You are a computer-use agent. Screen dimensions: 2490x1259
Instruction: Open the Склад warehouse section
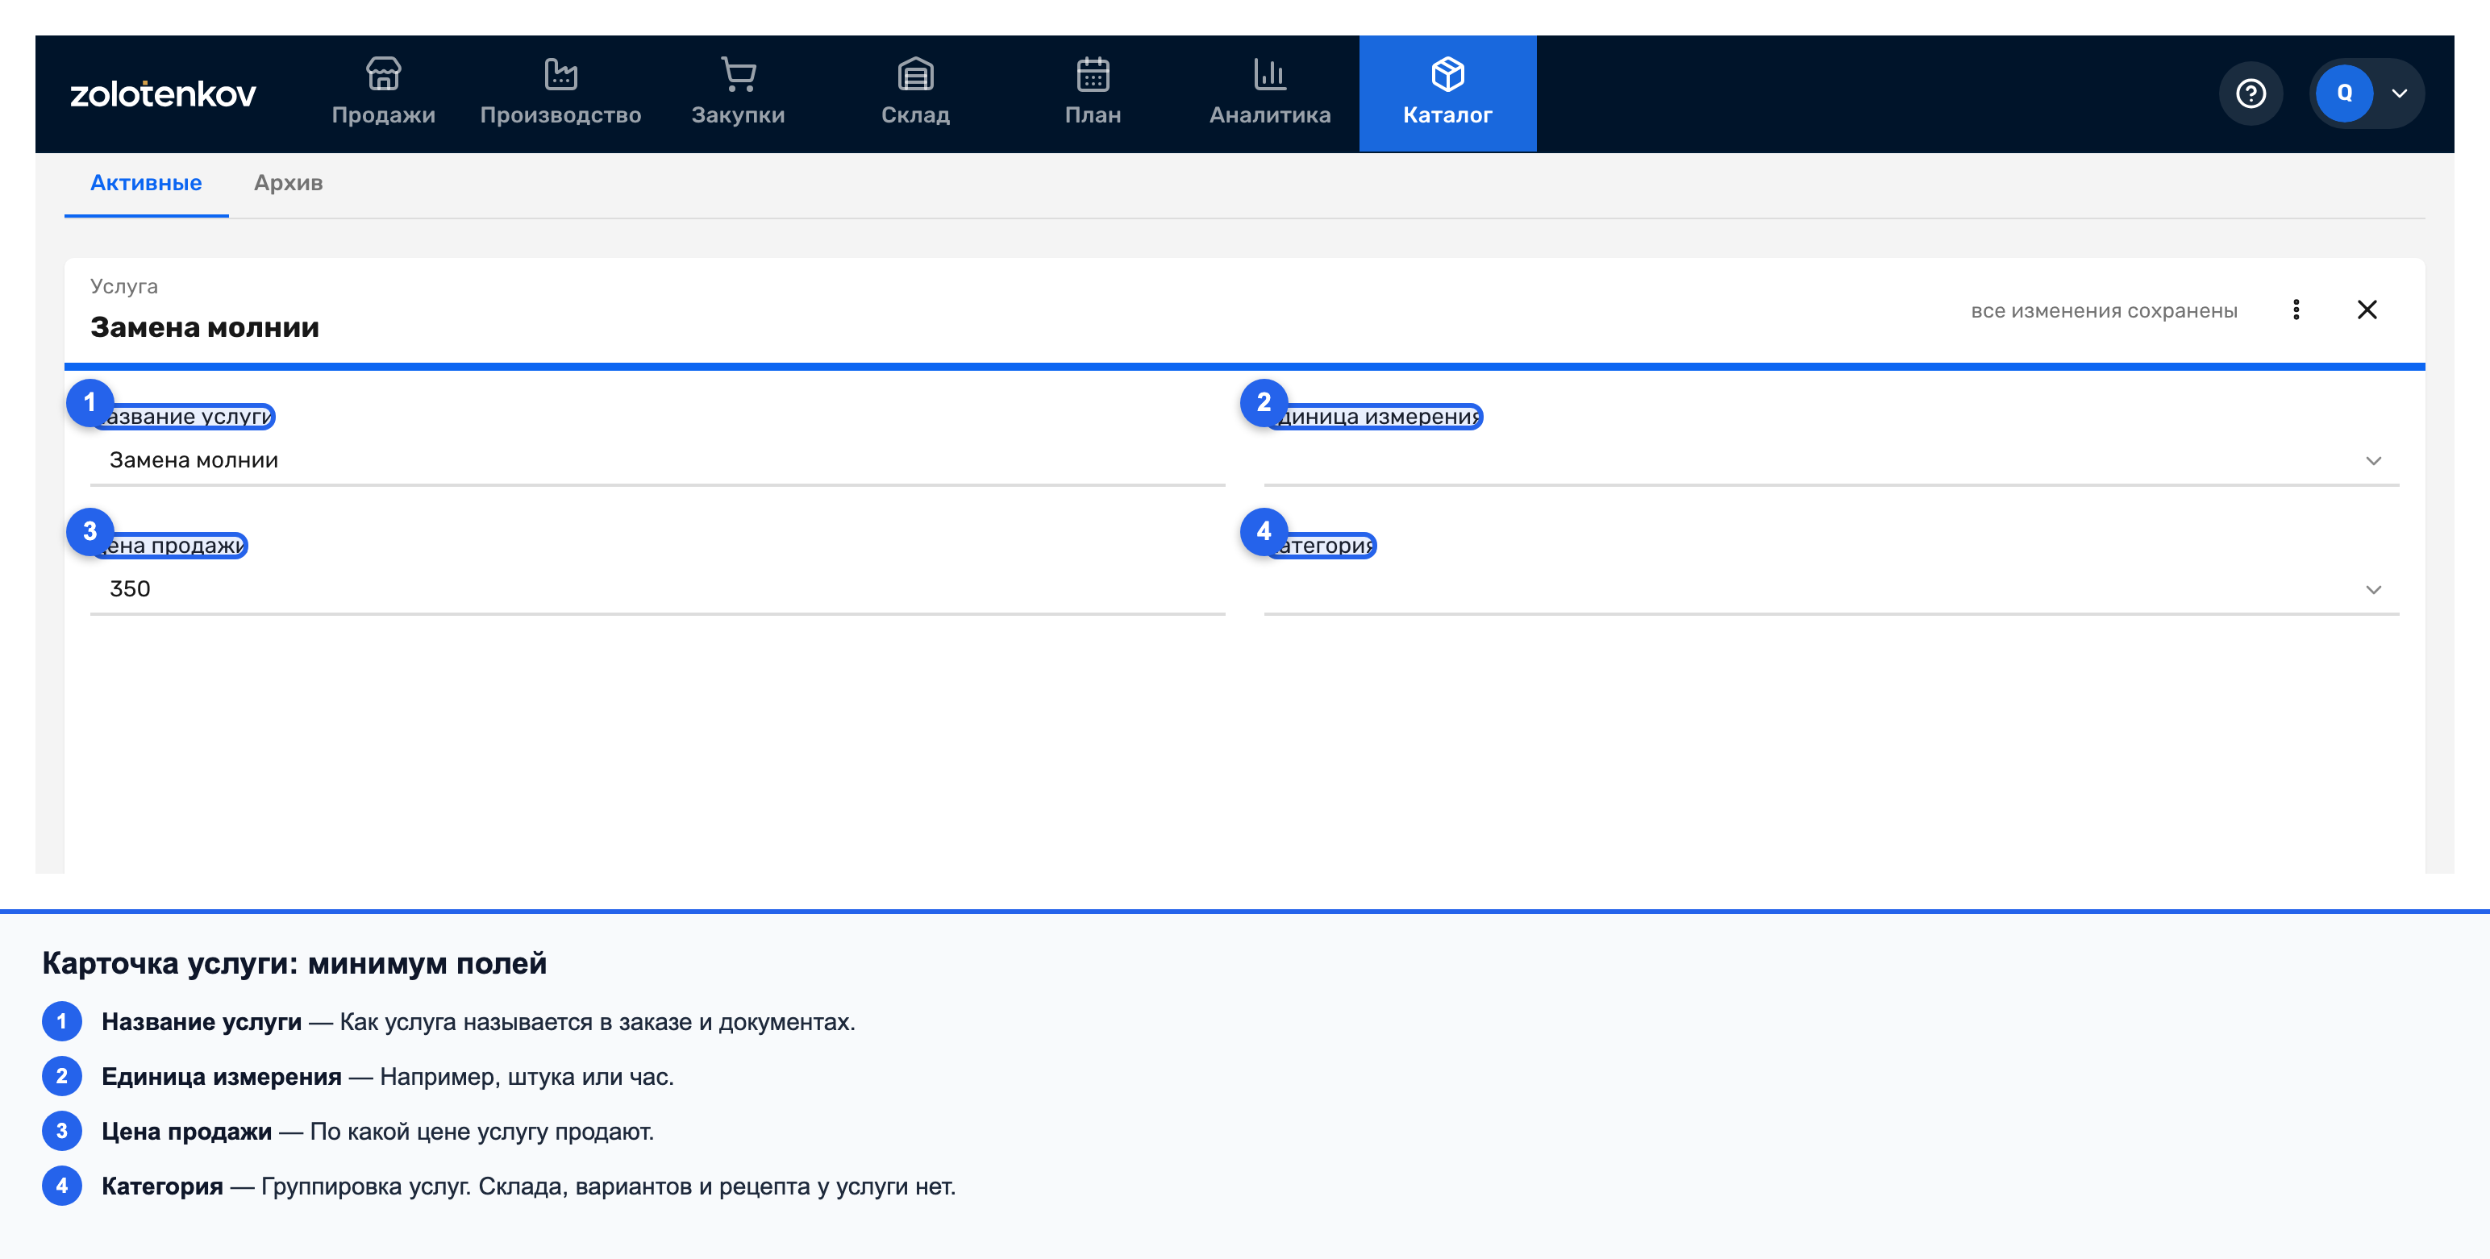pos(915,93)
